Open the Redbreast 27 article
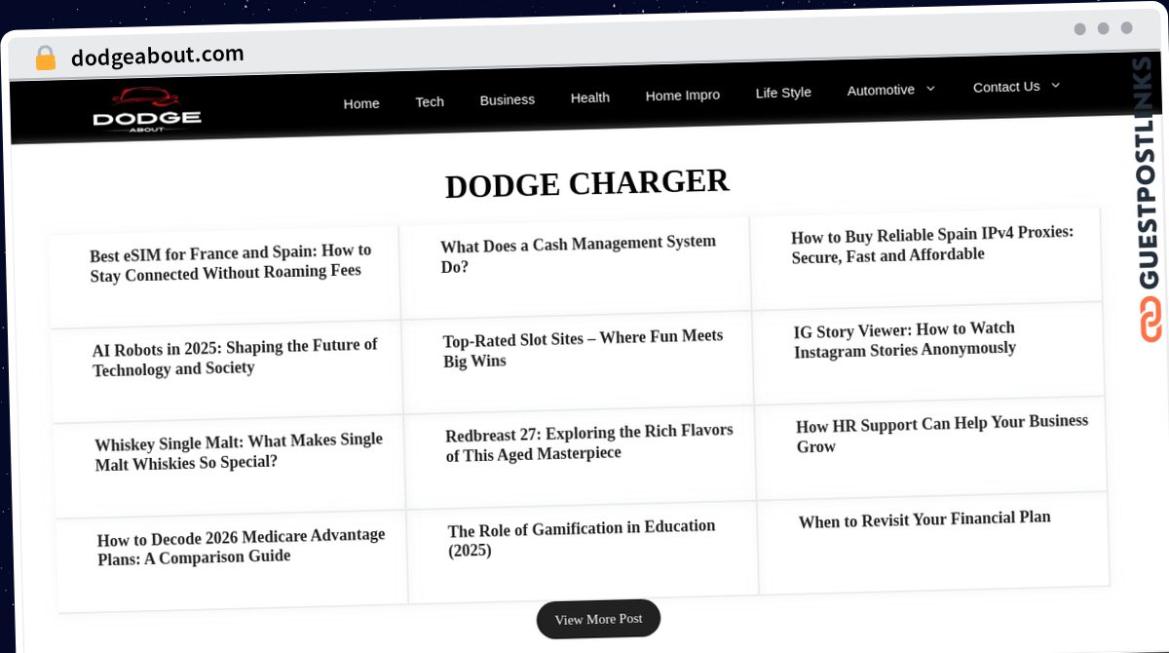This screenshot has height=653, width=1169. coord(589,442)
